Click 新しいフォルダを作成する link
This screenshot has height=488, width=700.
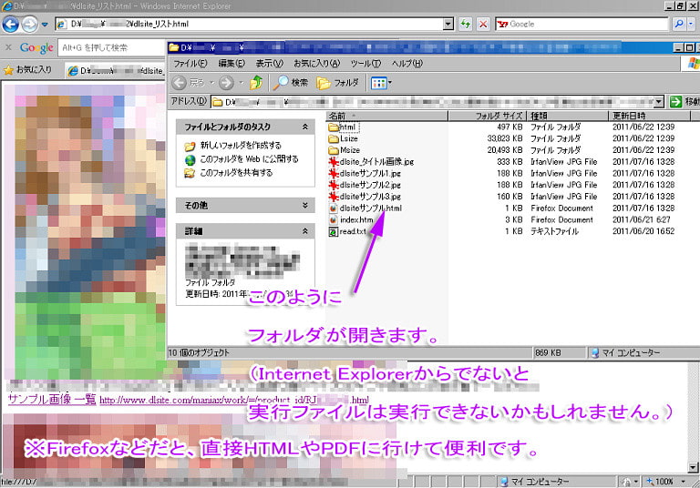241,146
